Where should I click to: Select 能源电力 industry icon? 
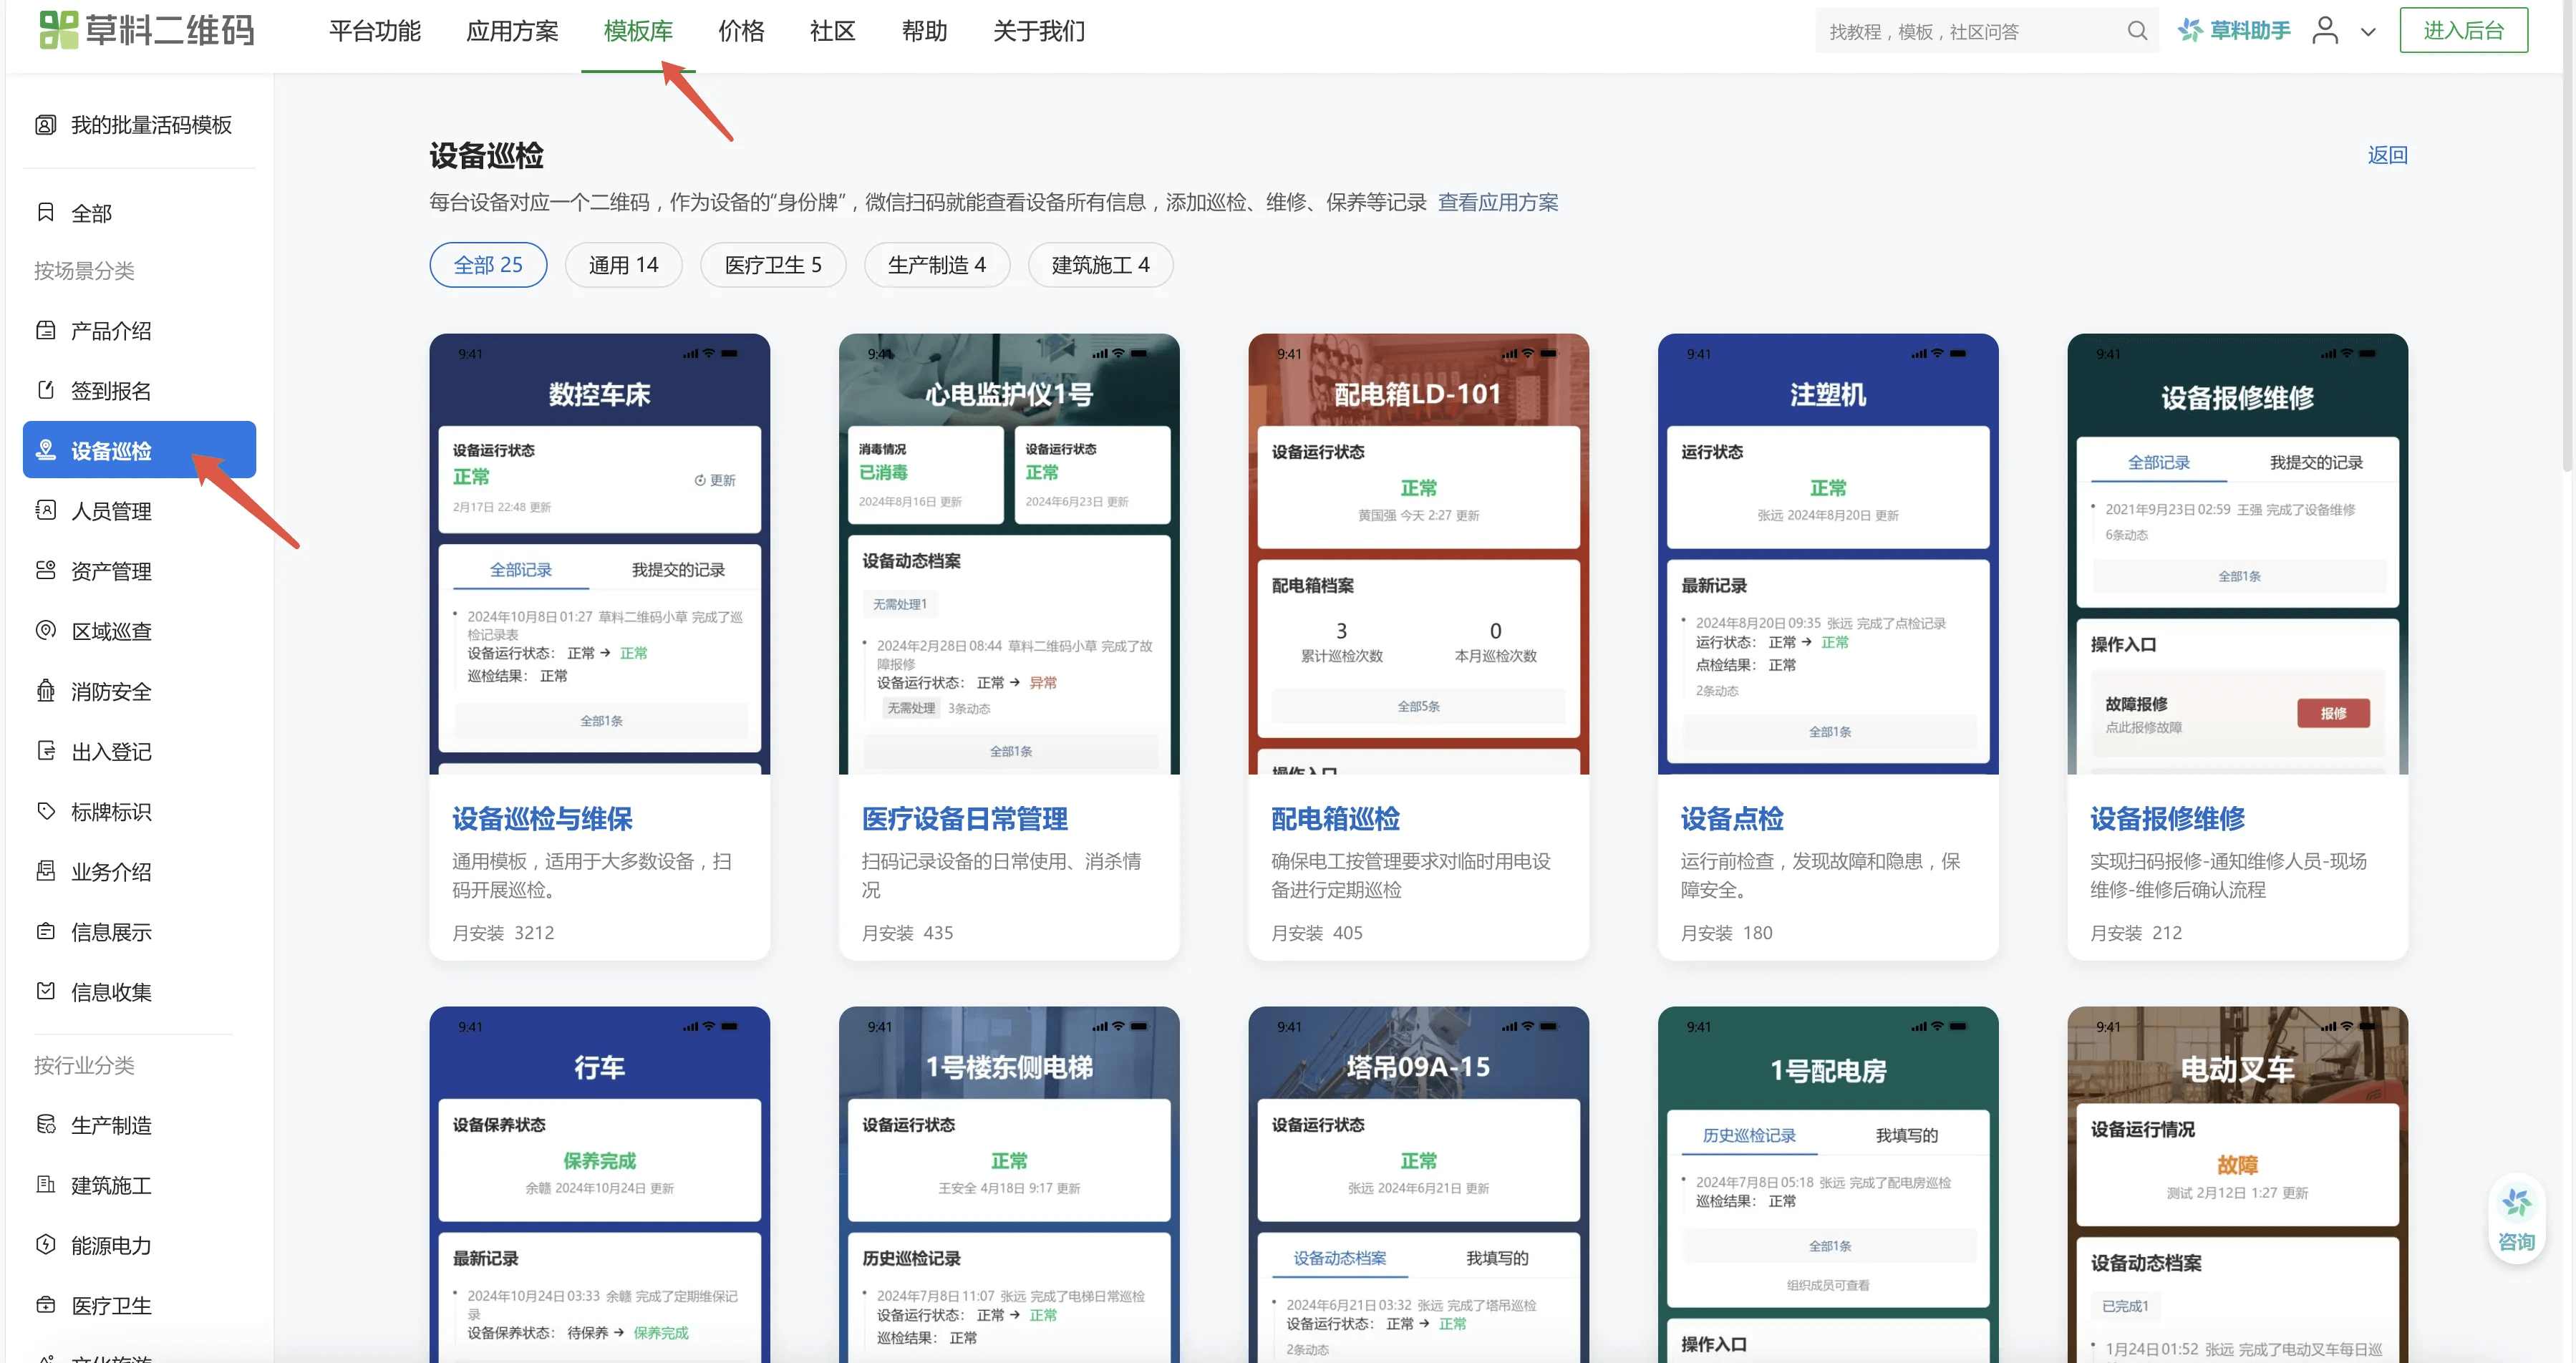[x=46, y=1245]
